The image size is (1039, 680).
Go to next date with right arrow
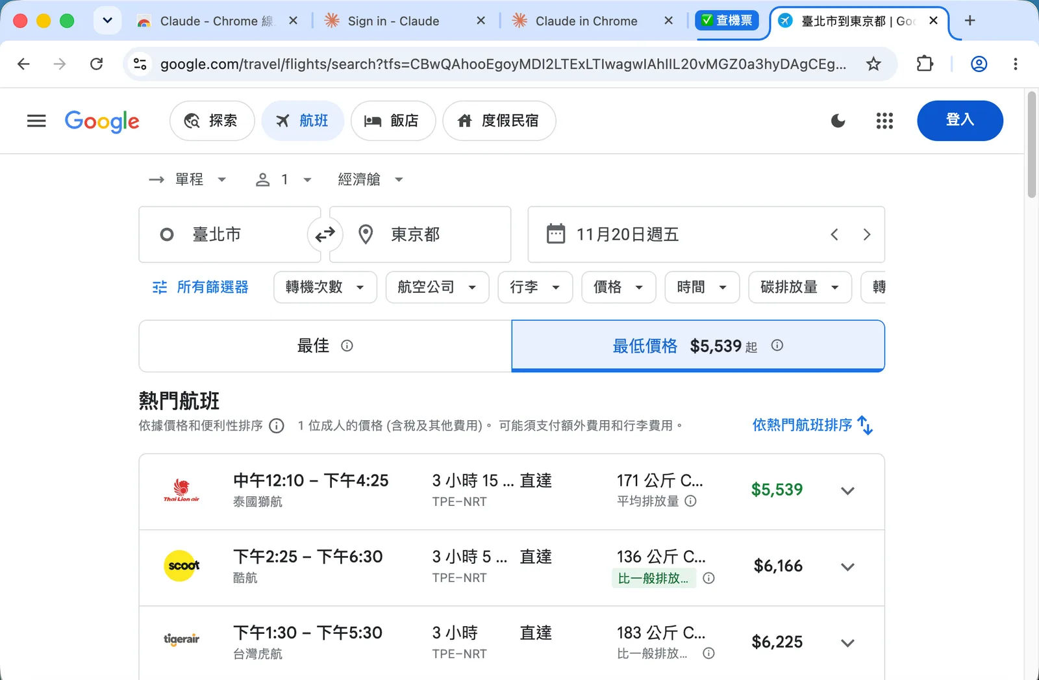[866, 234]
